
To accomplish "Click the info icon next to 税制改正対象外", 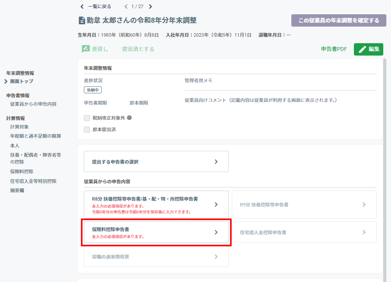I will tap(129, 118).
